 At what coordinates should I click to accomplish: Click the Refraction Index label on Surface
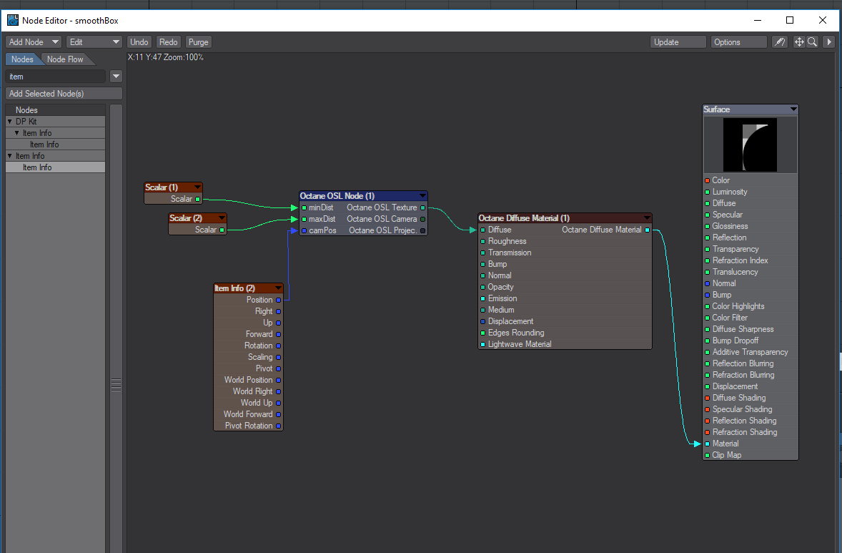740,260
